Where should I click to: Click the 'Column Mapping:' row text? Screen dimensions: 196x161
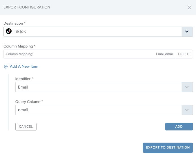[x=20, y=54]
